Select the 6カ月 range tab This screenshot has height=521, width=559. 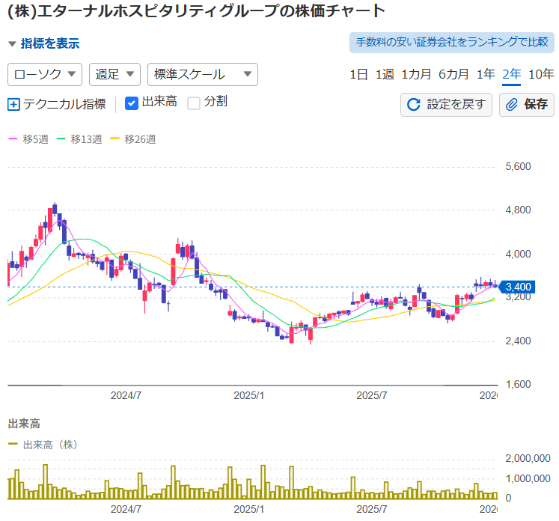click(453, 74)
